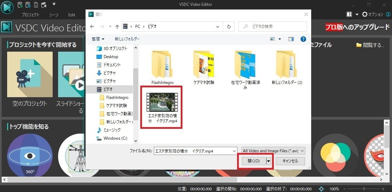Select FlashIntegro subfolder in navigation tree
This screenshot has height=192, width=392.
[114, 98]
